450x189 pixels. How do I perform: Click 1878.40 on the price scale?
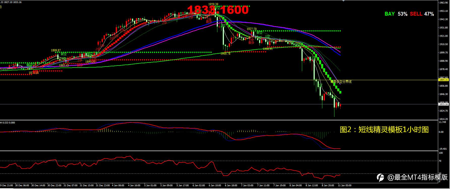pyautogui.click(x=443, y=69)
